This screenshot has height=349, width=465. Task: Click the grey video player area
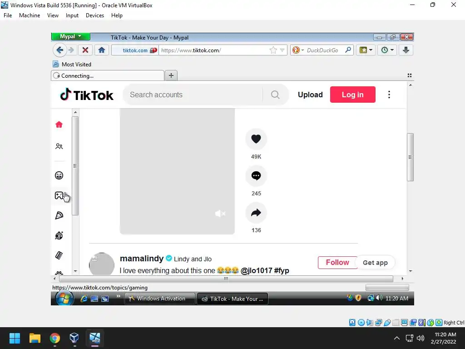pyautogui.click(x=177, y=171)
